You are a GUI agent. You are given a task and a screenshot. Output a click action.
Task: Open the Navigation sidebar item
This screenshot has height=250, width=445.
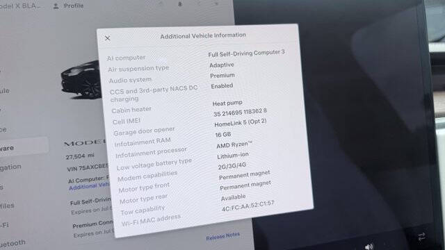(x=10, y=167)
